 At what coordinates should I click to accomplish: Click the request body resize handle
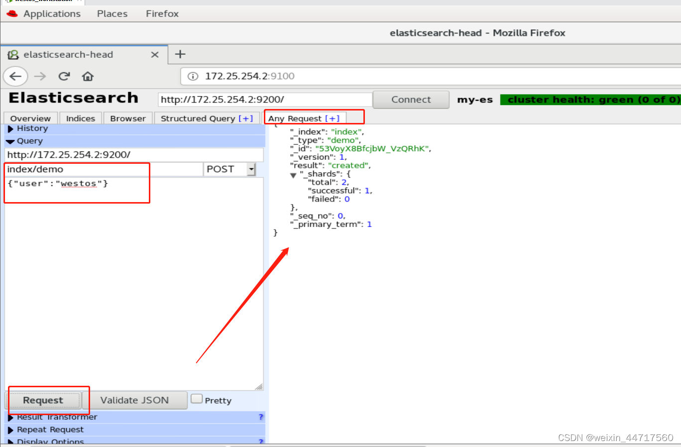pos(259,386)
